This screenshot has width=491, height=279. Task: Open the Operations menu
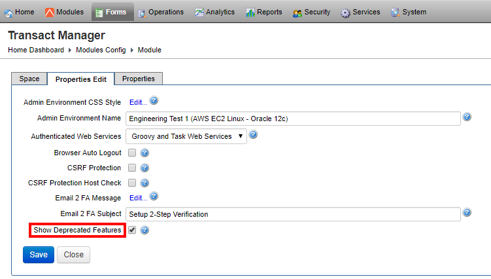tap(160, 12)
